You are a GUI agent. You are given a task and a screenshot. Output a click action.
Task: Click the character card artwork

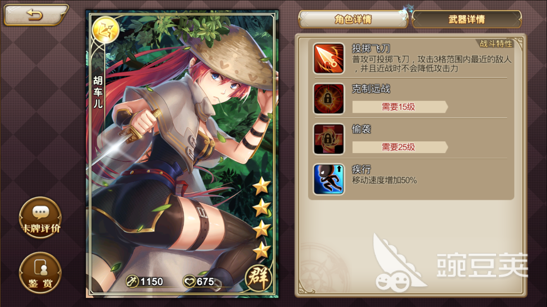click(x=182, y=154)
